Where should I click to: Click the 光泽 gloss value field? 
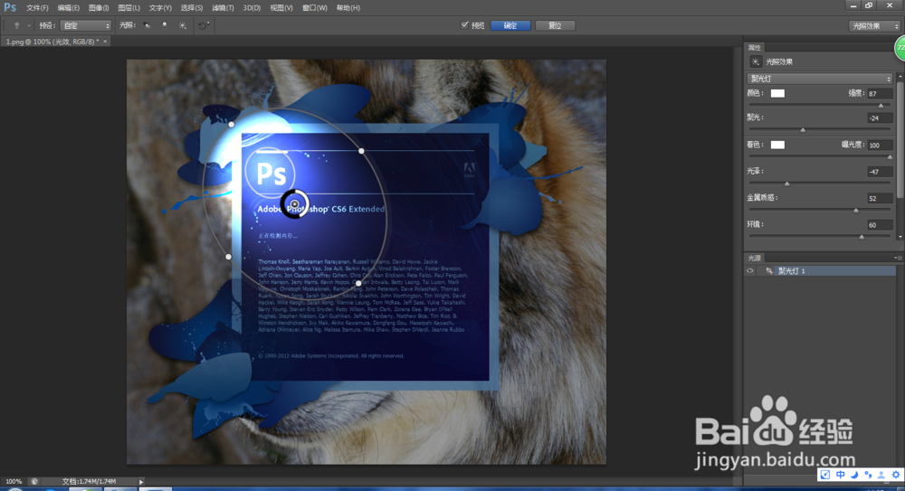click(880, 172)
